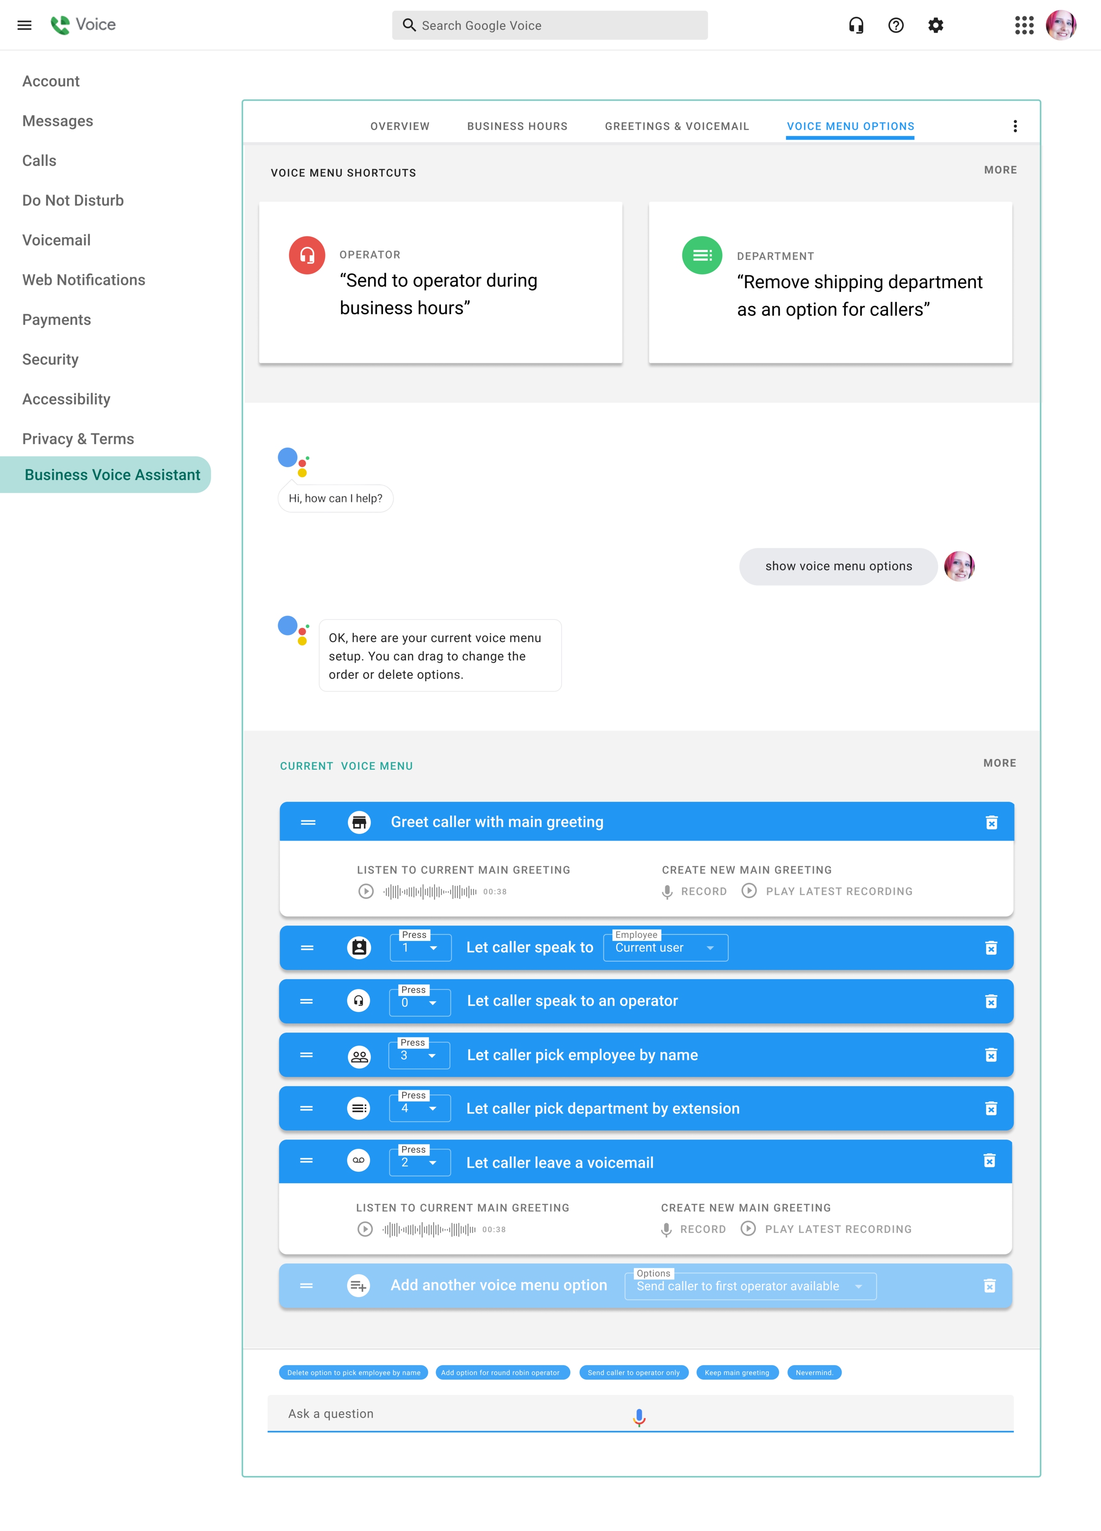Open Press 1 key dropdown
The image size is (1101, 1531).
(x=420, y=948)
